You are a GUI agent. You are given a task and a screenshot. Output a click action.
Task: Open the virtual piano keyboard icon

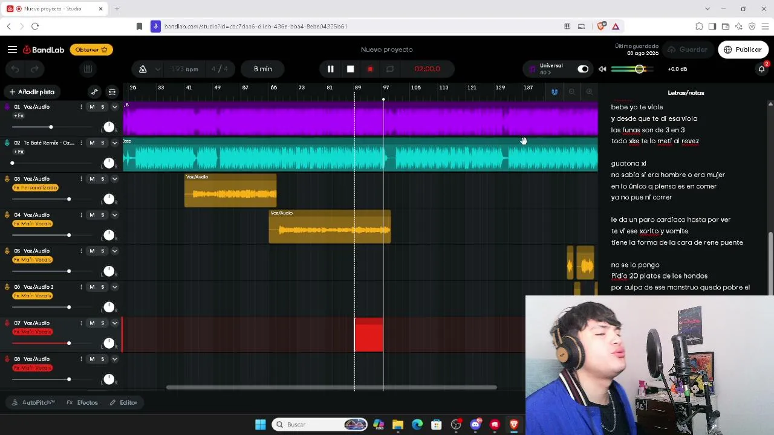coord(88,69)
